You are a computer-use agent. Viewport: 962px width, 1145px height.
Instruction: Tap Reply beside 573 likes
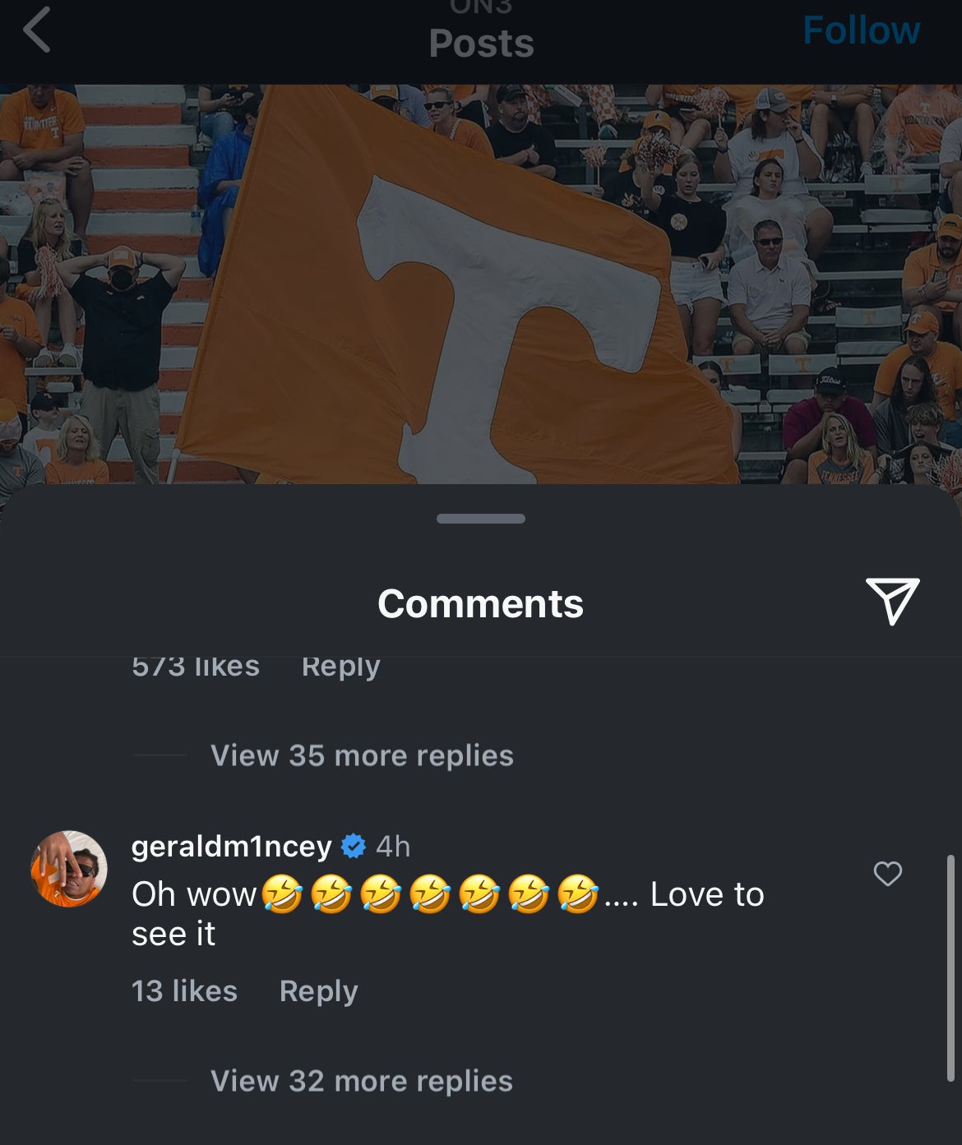[x=340, y=667]
